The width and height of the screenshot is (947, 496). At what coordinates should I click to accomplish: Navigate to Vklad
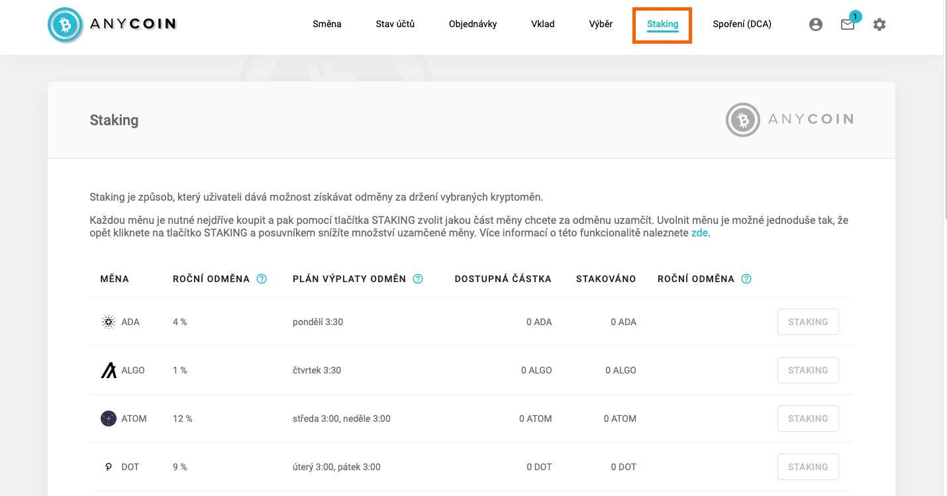pos(543,24)
